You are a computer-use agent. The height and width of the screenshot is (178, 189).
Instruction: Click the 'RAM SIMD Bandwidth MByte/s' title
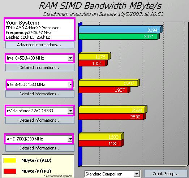pos(100,6)
